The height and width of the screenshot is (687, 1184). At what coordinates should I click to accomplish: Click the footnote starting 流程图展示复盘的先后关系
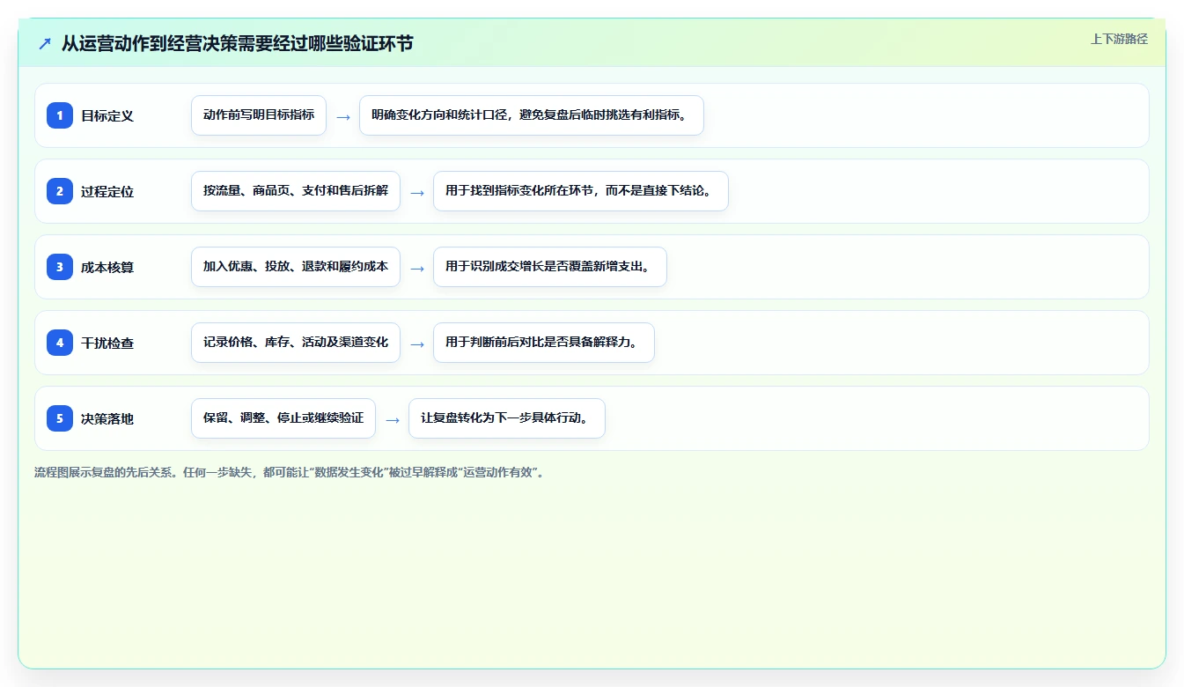291,472
